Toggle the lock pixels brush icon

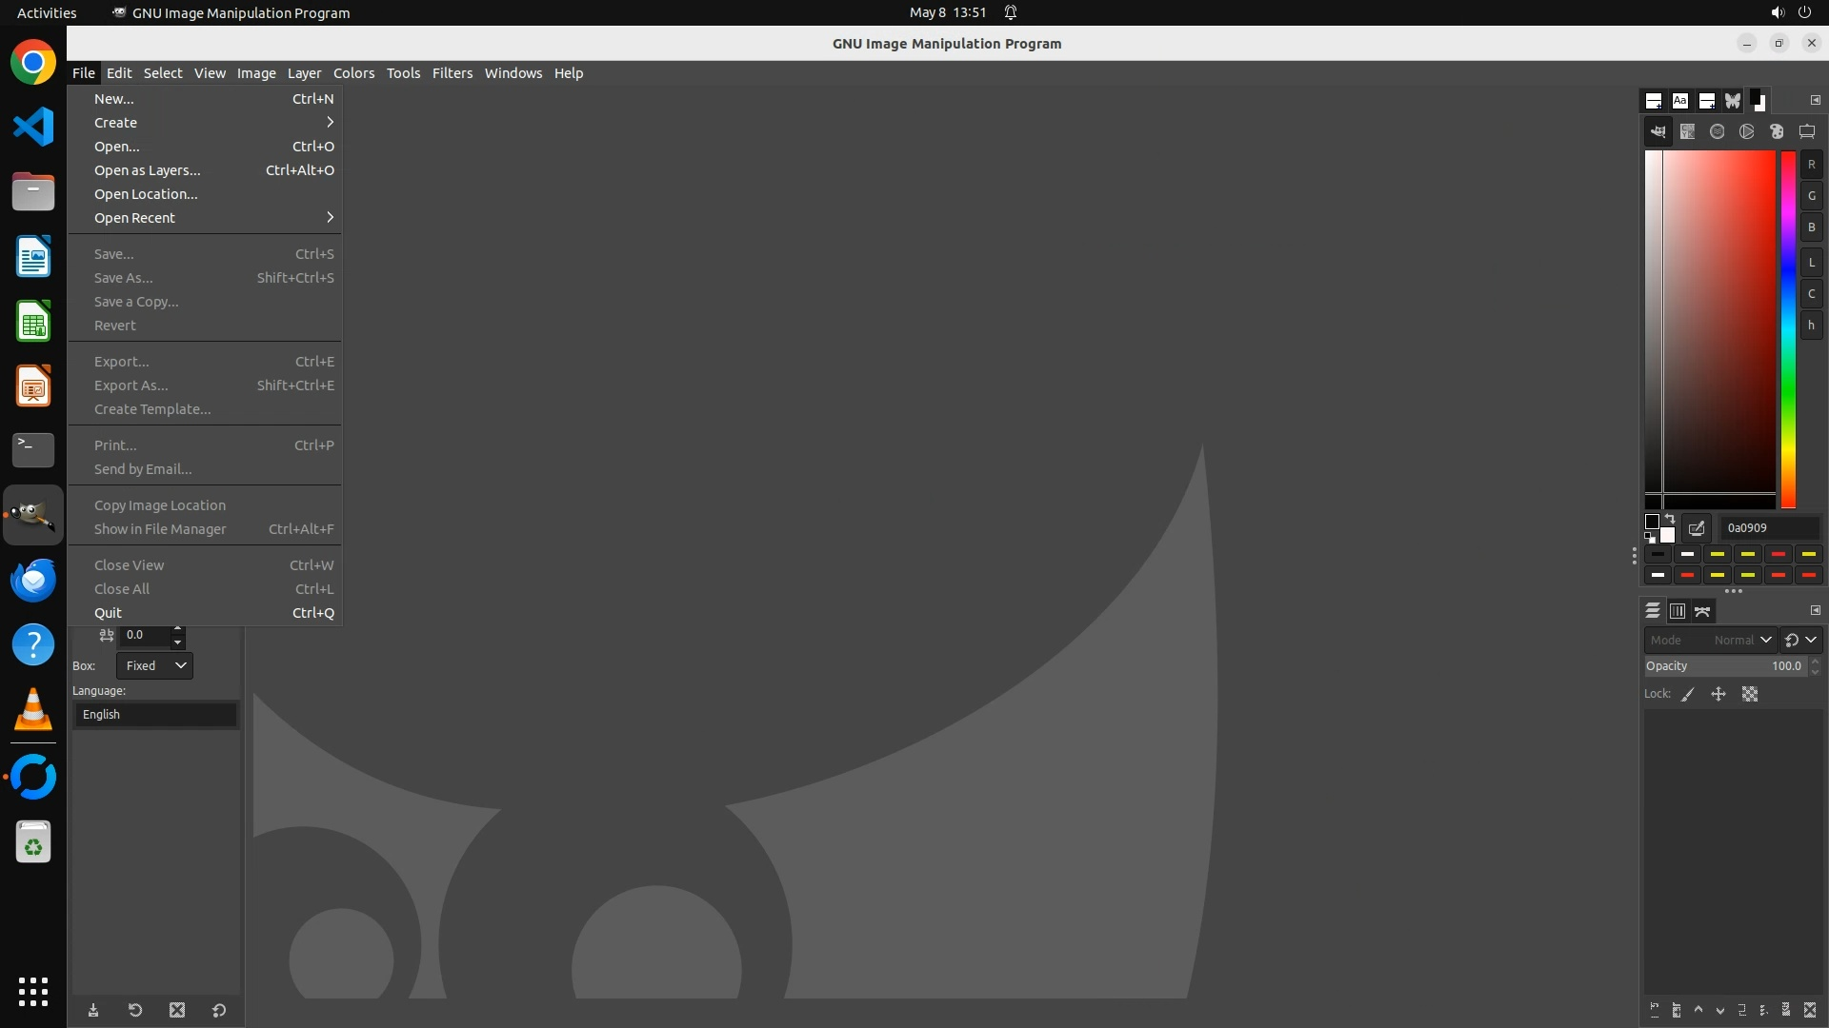pos(1688,695)
